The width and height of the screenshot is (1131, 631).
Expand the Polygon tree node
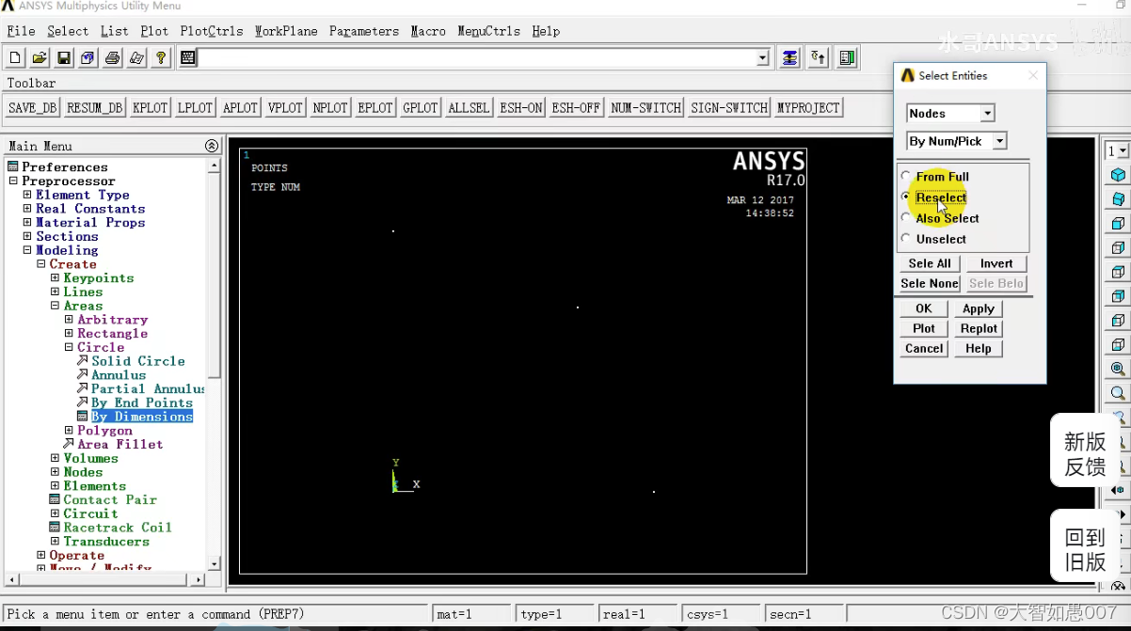coord(69,431)
